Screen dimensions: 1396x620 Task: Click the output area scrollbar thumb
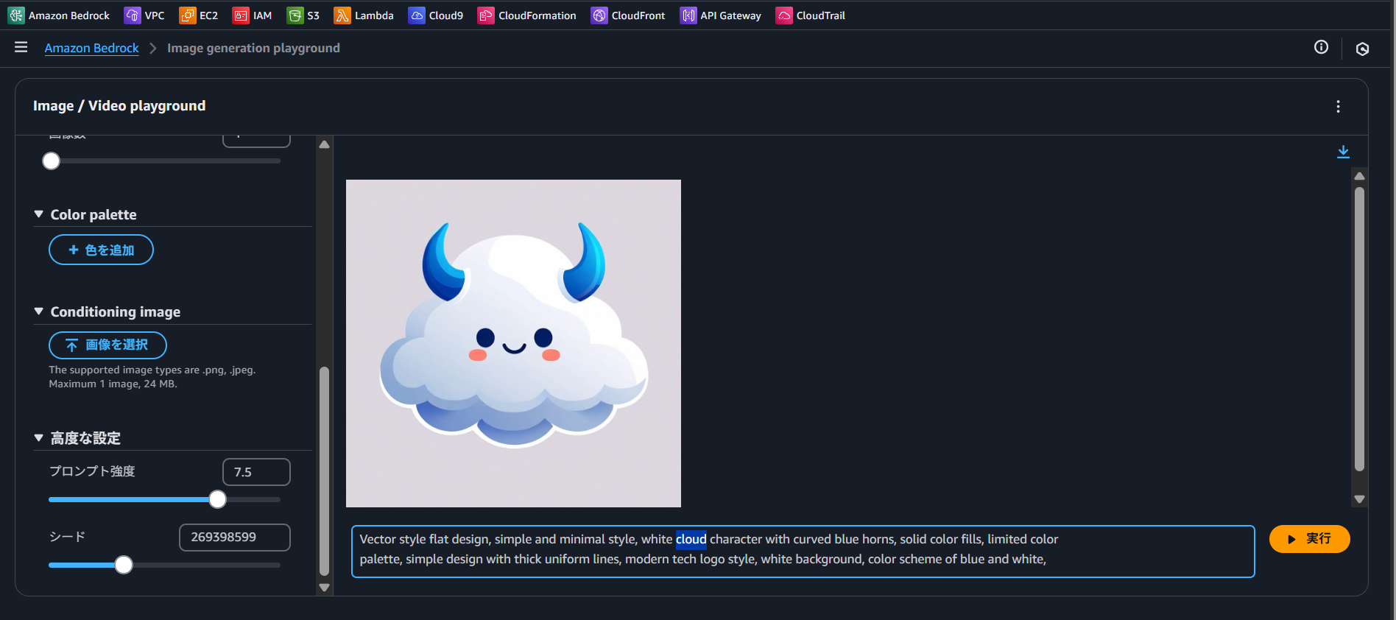click(1359, 329)
